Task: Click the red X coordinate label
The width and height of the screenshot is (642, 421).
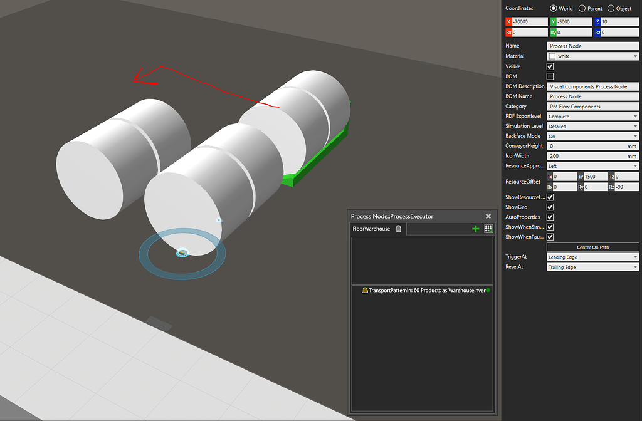Action: [x=508, y=22]
